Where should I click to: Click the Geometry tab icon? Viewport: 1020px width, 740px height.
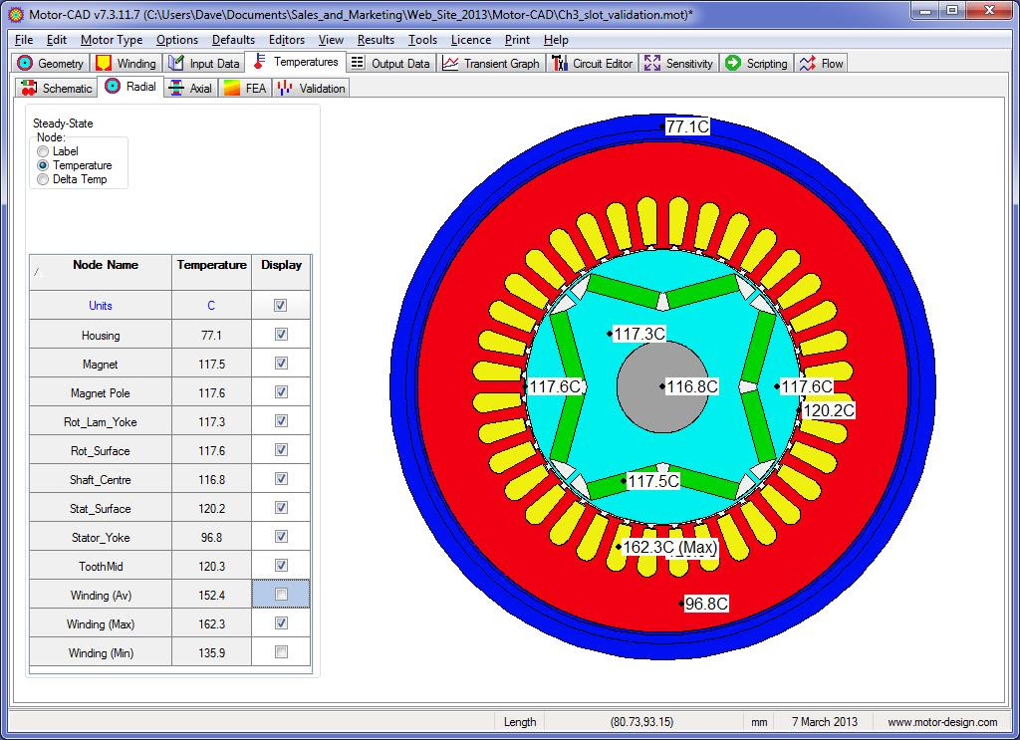25,63
